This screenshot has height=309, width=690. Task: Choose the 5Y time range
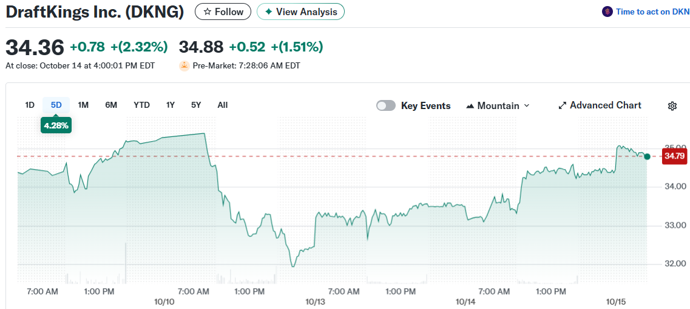[196, 105]
